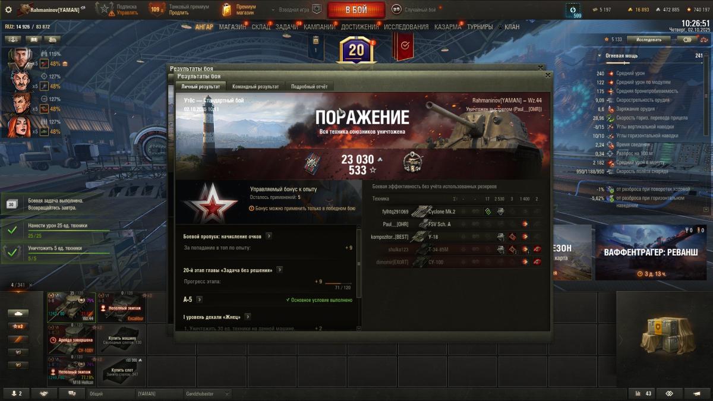The image size is (713, 401).
Task: Open the settings gear menu
Action: [8, 10]
